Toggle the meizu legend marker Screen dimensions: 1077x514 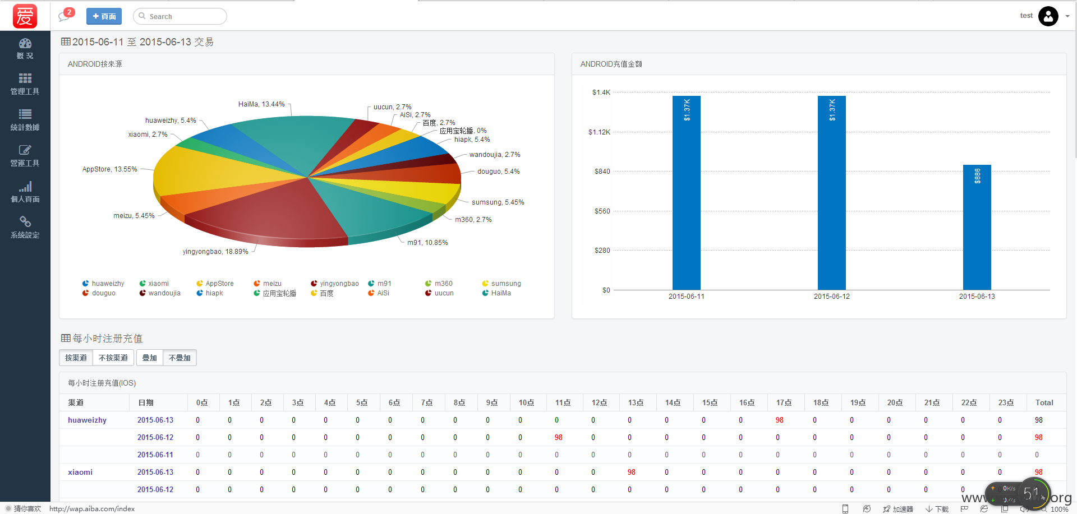257,284
